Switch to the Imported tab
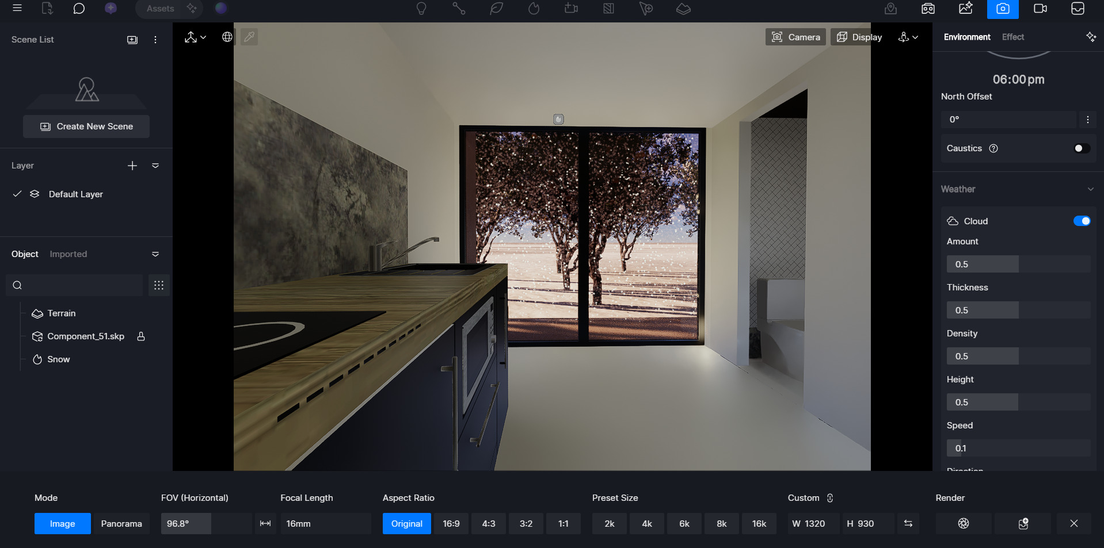 68,254
